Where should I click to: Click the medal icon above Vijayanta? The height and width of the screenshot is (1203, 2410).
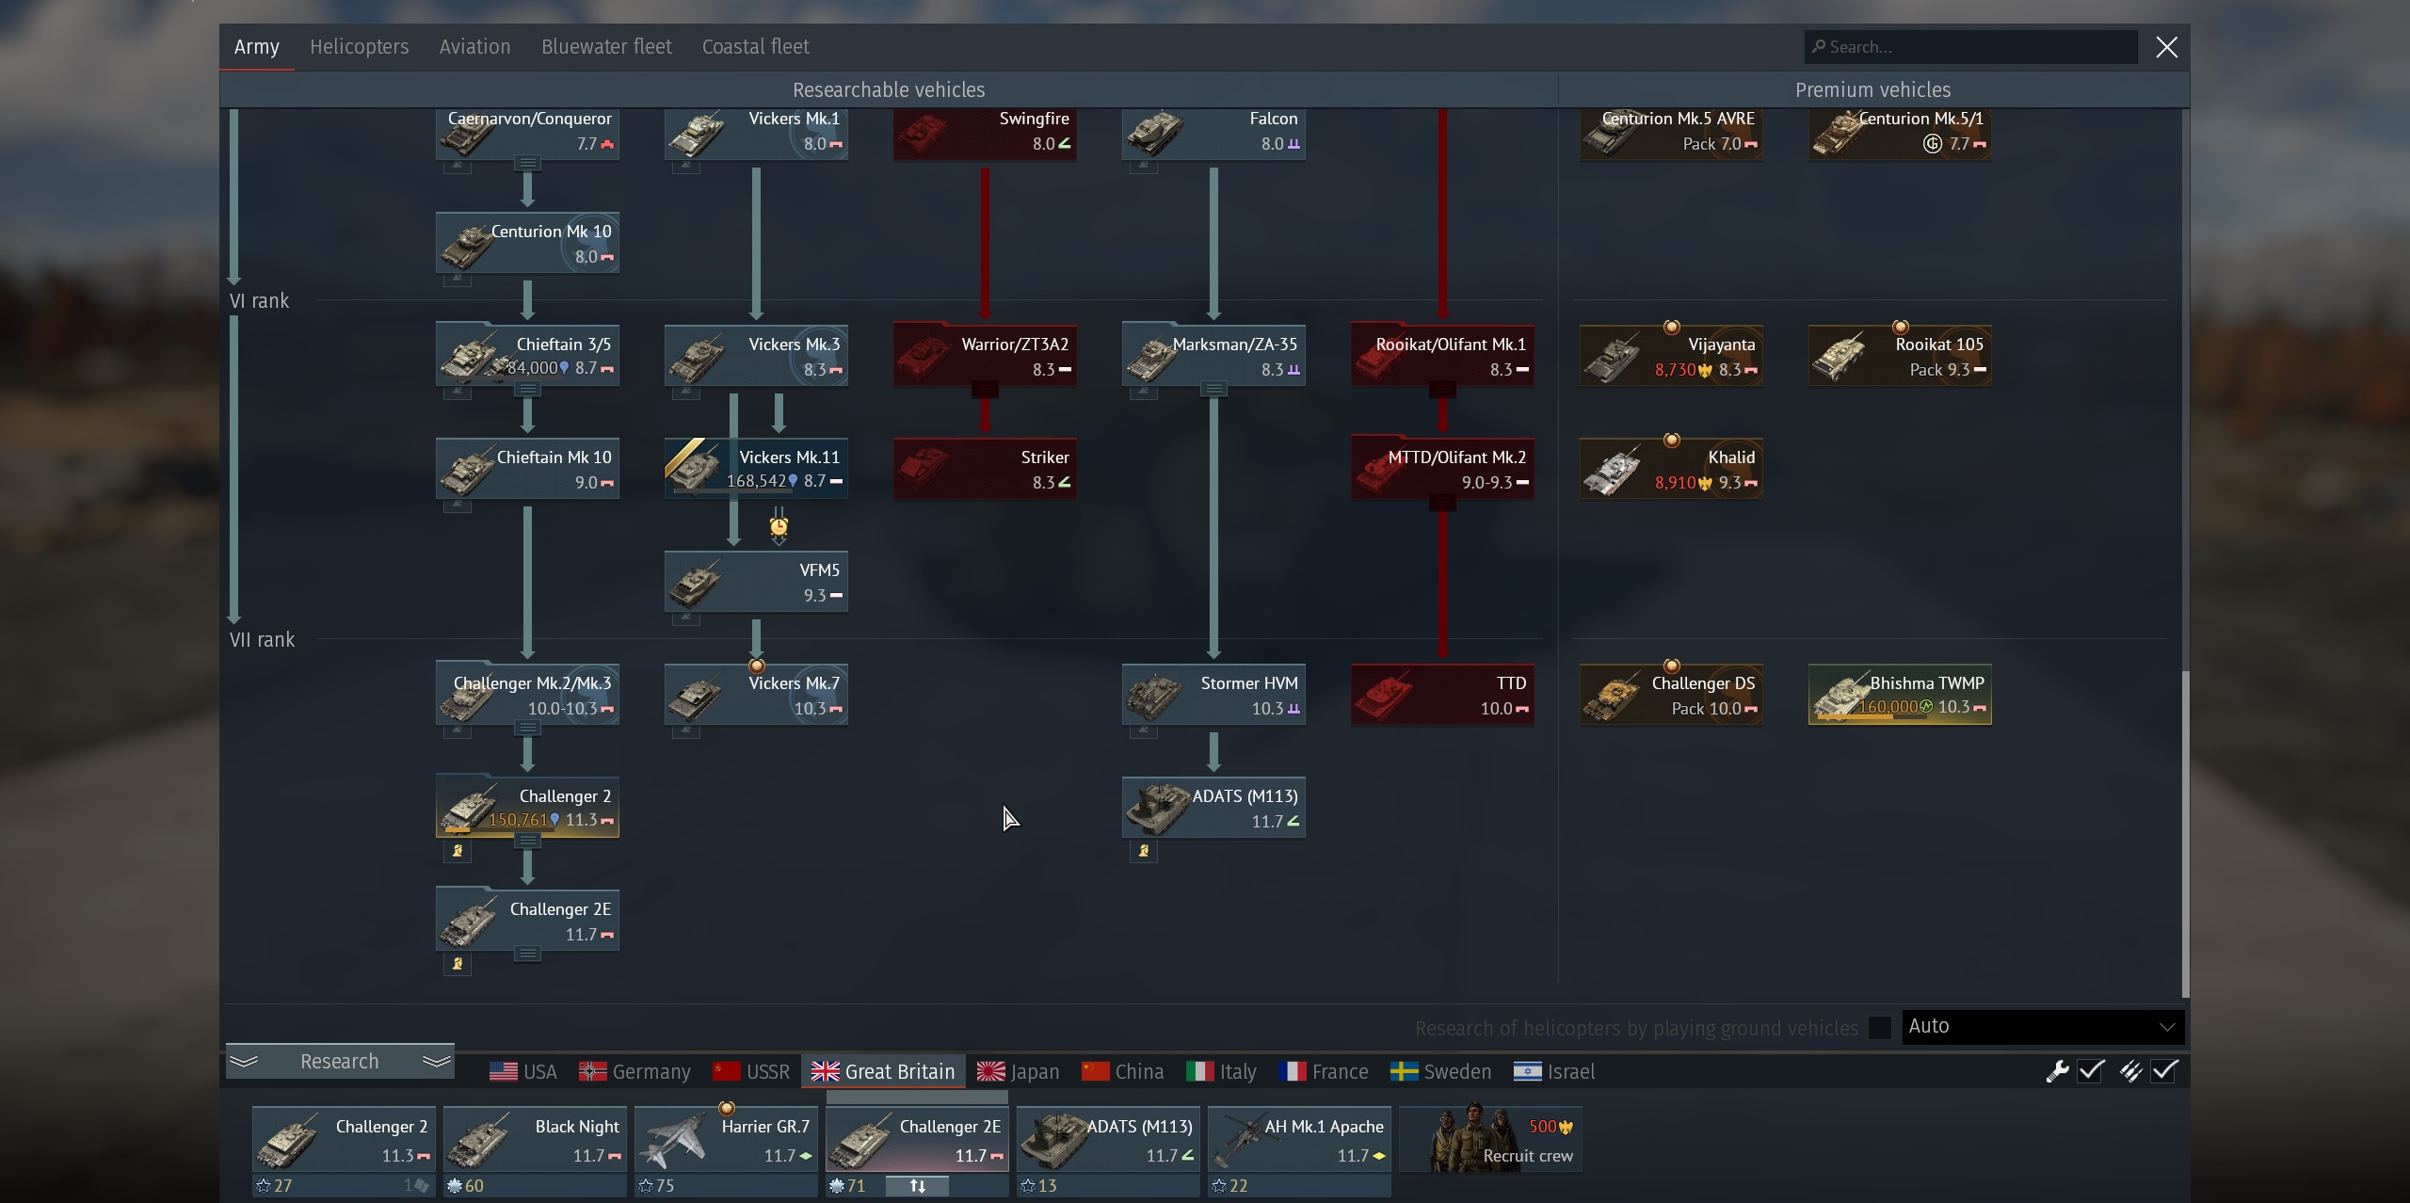click(1672, 327)
